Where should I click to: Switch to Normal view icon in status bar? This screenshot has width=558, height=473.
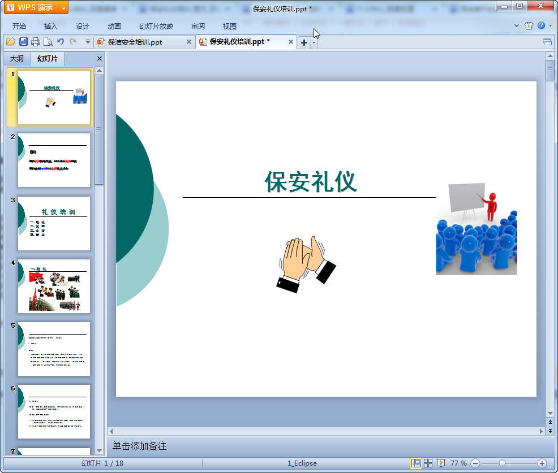coord(415,463)
